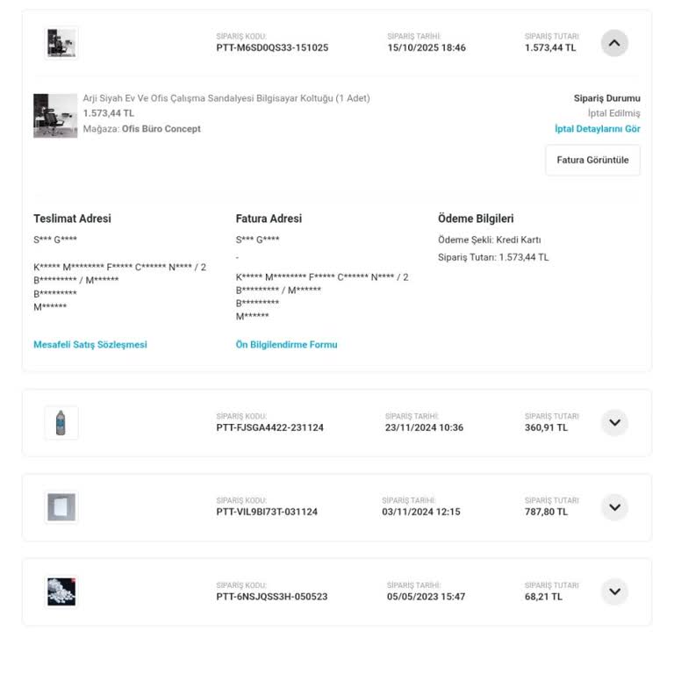Click order code PTT-M6SD0QS33-151025

pos(272,48)
